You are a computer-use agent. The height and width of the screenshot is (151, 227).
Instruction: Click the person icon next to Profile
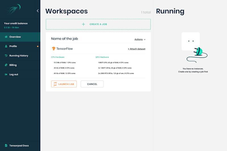tap(6, 46)
